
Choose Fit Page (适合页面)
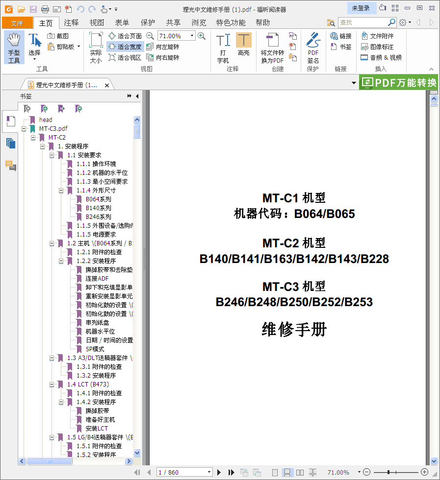[125, 36]
